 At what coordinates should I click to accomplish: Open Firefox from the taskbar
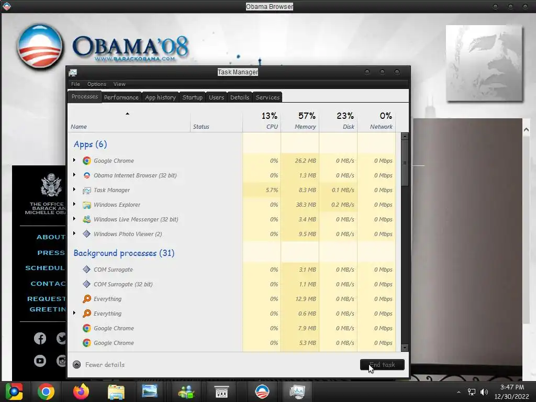pos(81,392)
